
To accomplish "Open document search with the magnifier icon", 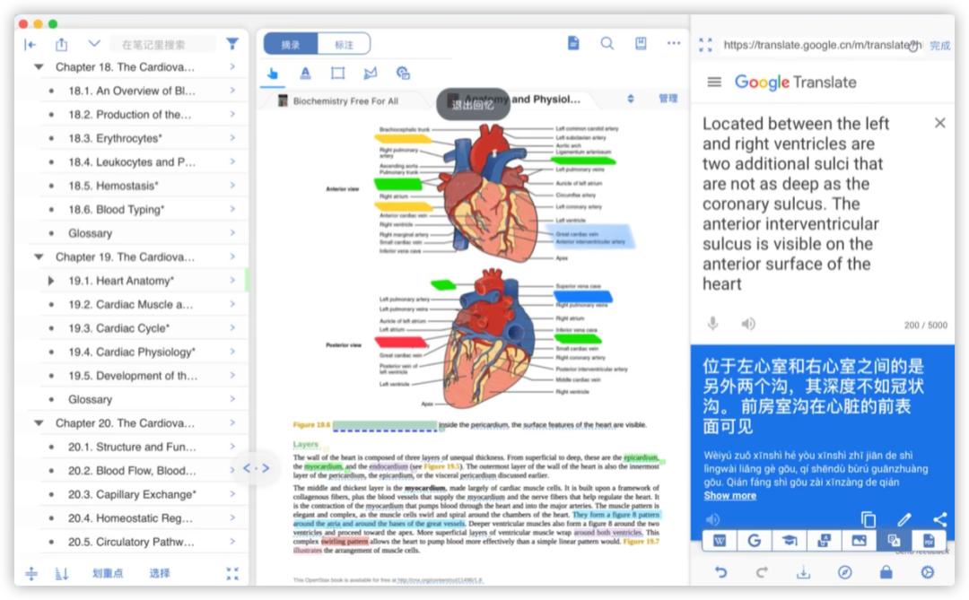I will 607,43.
